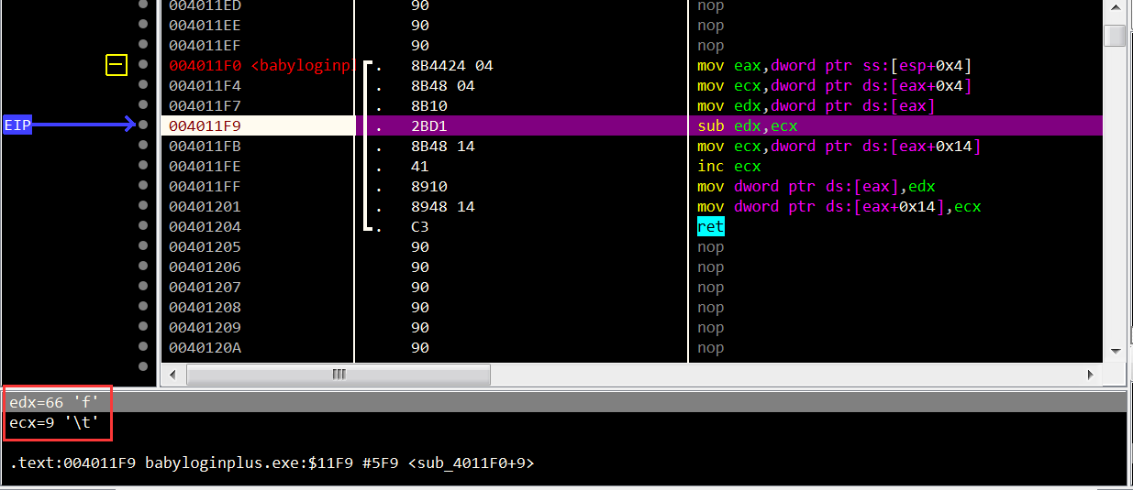1133x490 pixels.
Task: Click the horizontal scrollbar right arrow
Action: 1091,375
